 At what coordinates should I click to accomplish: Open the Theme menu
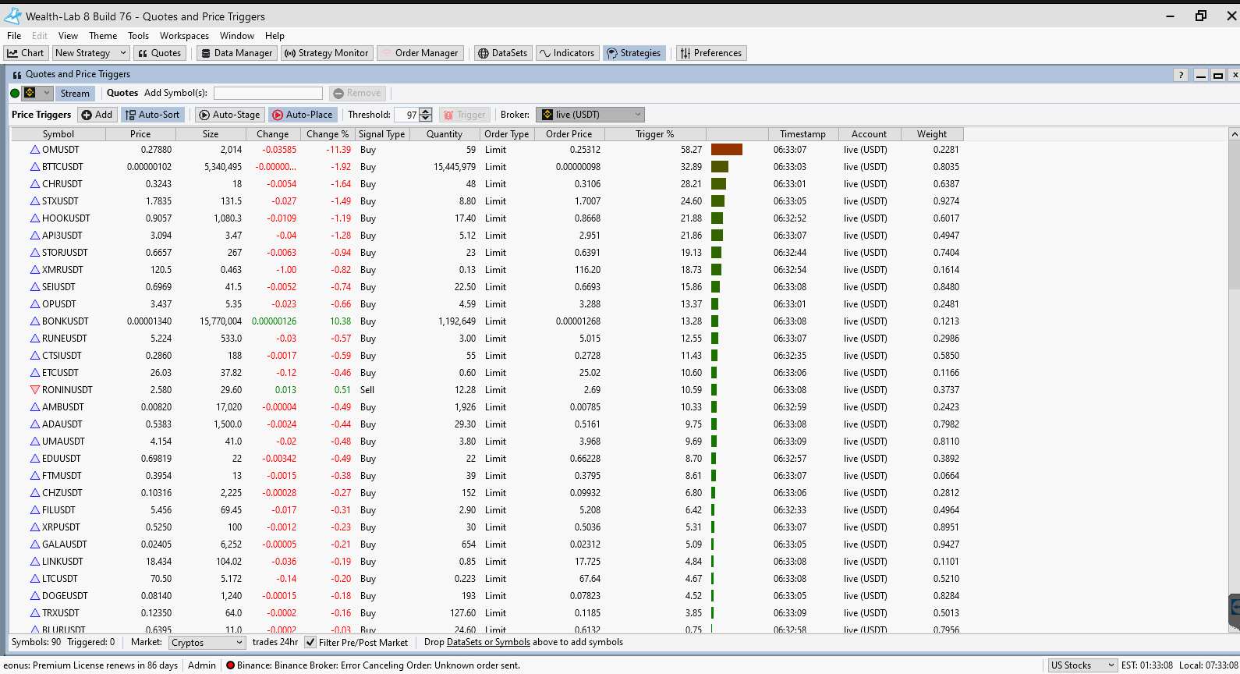pos(103,36)
